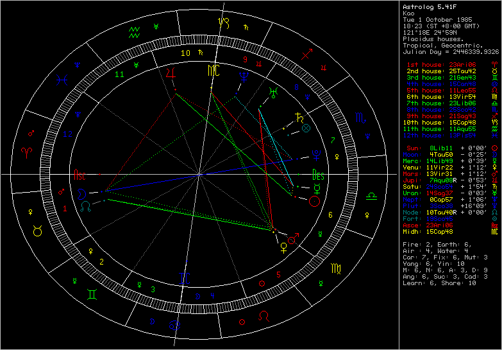Click the red Sun circle inside the wheel
502x350 pixels.
(x=314, y=201)
